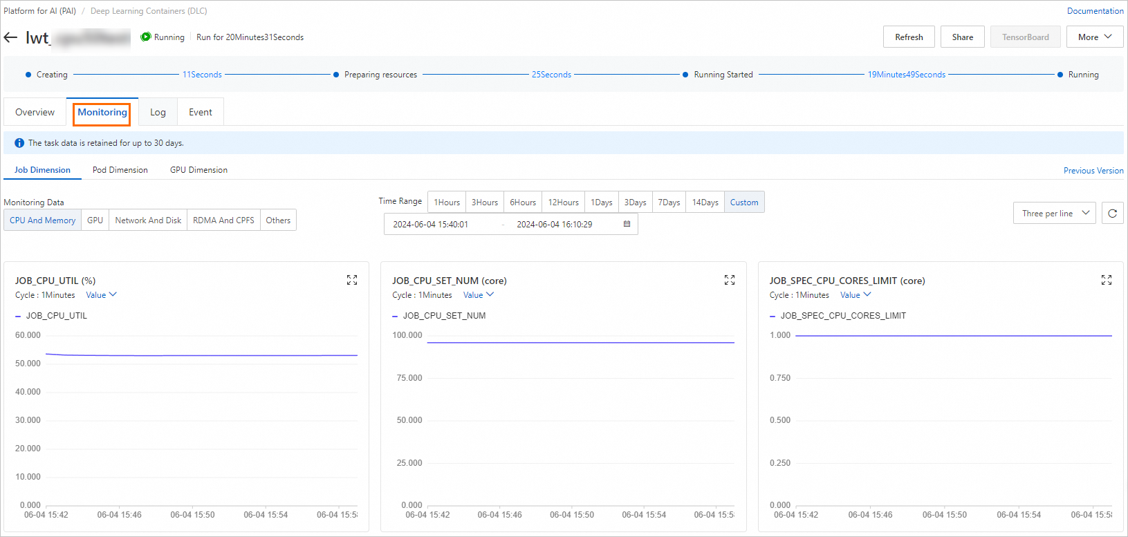Click Platform for AI (PAI) breadcrumb

[x=39, y=11]
